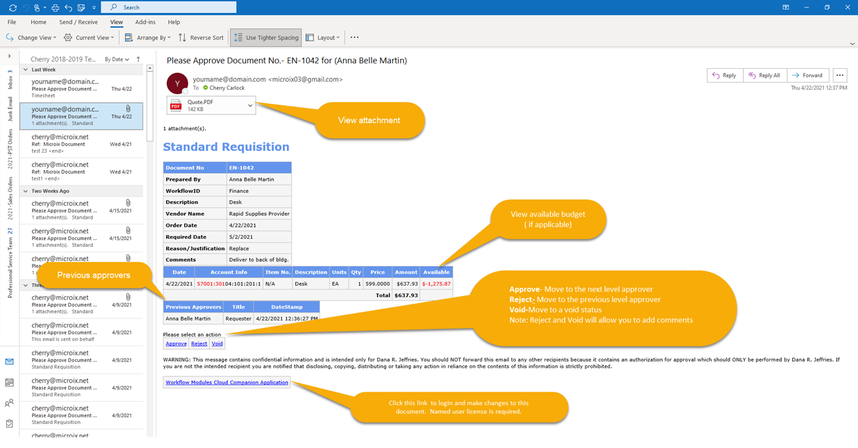Open the People contacts icon in sidebar

pos(10,403)
